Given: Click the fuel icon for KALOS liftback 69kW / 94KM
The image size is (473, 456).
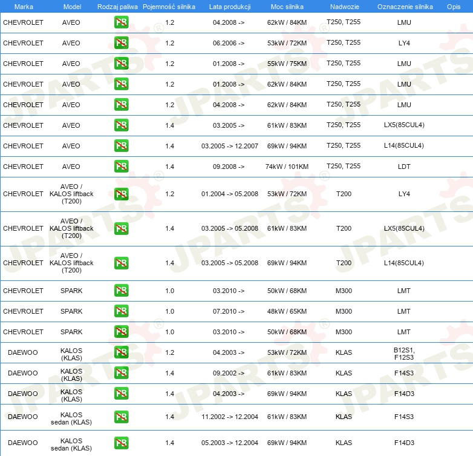Looking at the screenshot, I should click(x=121, y=263).
